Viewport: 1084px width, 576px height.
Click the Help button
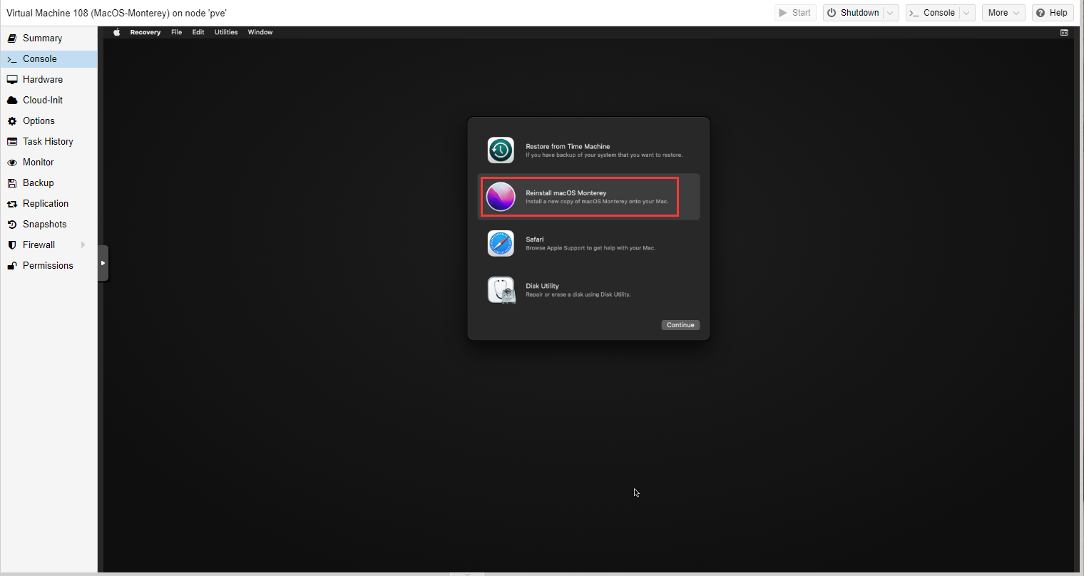1053,13
